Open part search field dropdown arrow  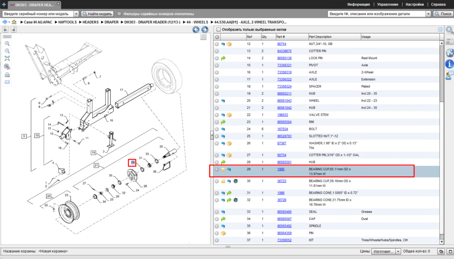(x=428, y=14)
